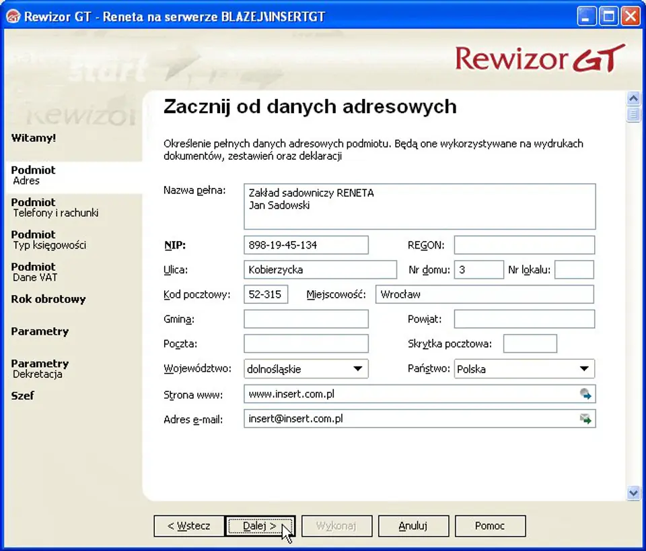Open Podmiot Typ księgowości step
Screen dimensions: 646x551
[x=48, y=240]
